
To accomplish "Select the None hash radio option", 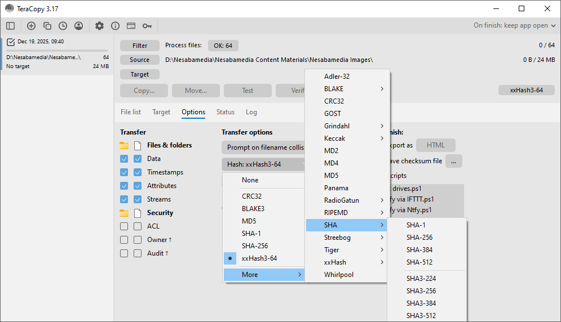I will pos(250,180).
